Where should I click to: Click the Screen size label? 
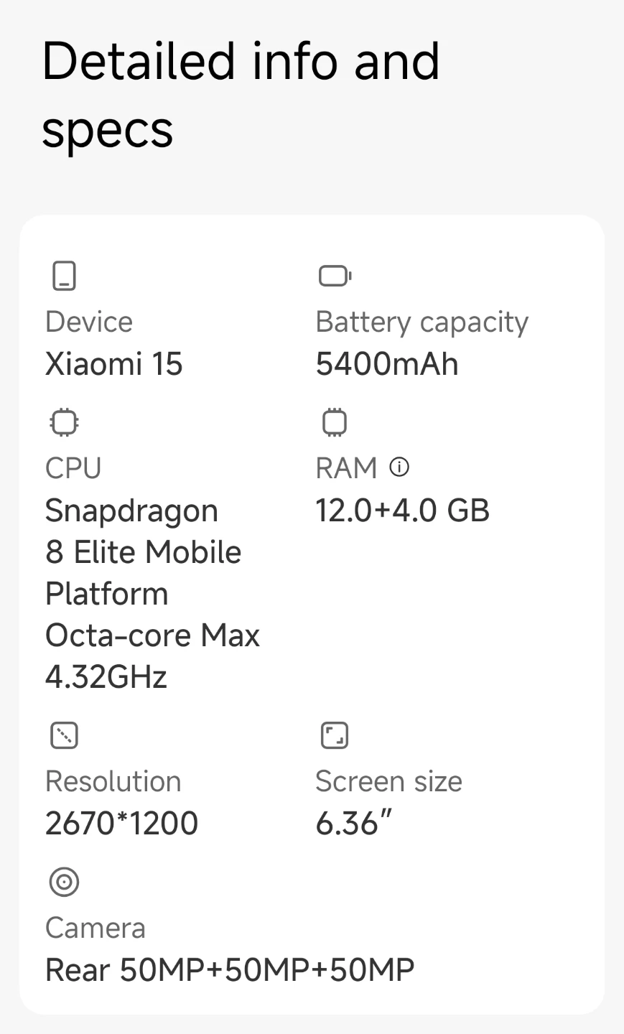point(388,782)
